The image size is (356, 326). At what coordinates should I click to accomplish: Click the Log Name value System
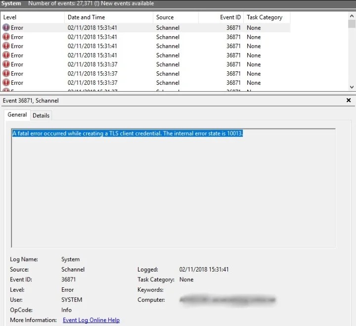(x=70, y=259)
